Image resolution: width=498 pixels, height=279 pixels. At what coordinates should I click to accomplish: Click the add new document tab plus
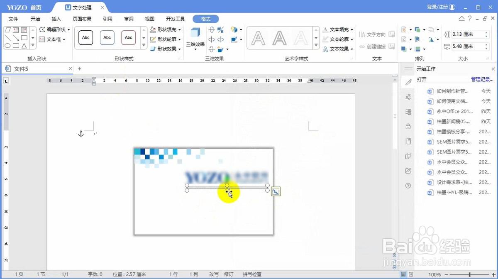(x=79, y=69)
